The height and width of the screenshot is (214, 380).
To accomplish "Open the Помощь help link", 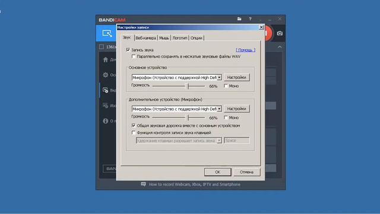I will [245, 50].
